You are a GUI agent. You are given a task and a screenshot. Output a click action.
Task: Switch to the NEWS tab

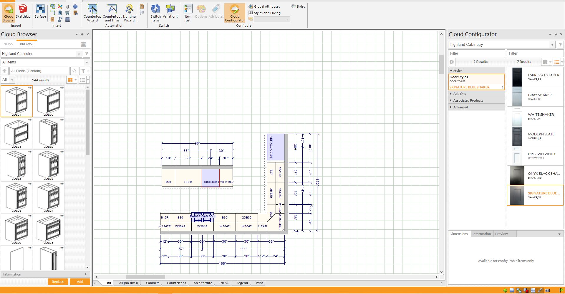click(8, 44)
